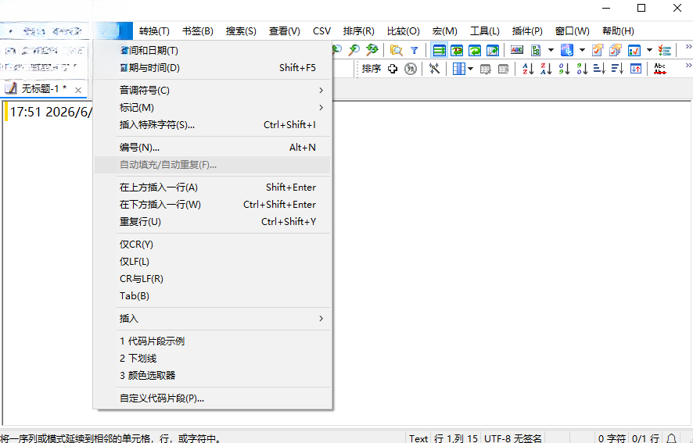Expand the 插入 submenu arrow
This screenshot has height=443, width=693.
321,319
